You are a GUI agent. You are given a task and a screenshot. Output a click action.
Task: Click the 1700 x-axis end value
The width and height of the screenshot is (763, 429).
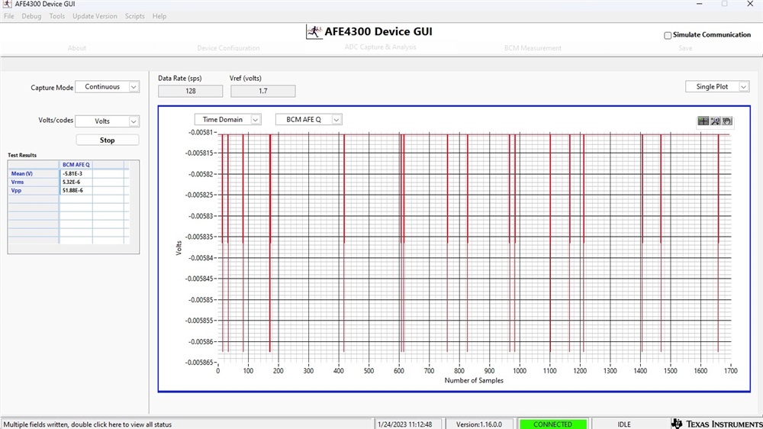point(731,370)
